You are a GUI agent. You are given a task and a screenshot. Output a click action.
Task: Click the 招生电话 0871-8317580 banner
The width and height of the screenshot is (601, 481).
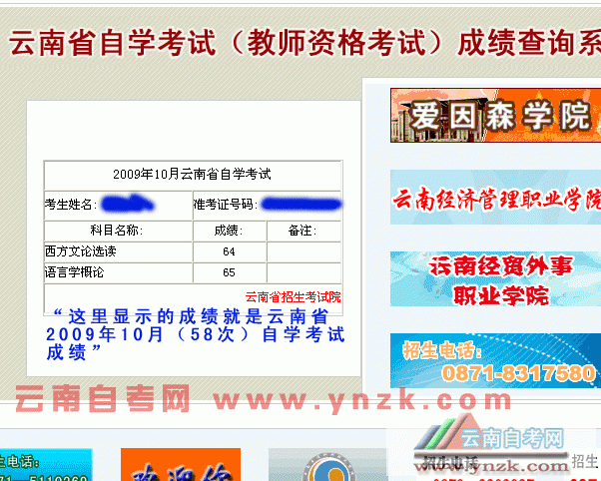pyautogui.click(x=496, y=361)
